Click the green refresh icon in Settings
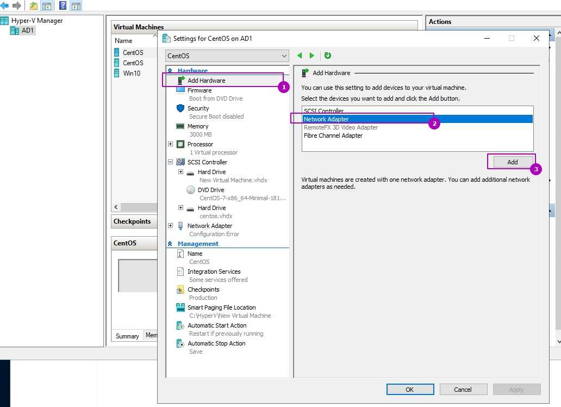Viewport: 561px width, 407px height. click(x=327, y=55)
